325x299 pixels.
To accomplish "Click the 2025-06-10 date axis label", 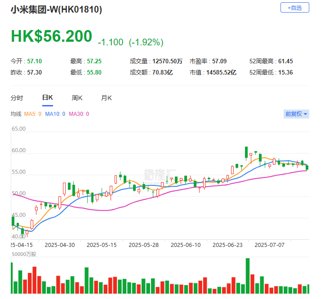I will (x=186, y=245).
